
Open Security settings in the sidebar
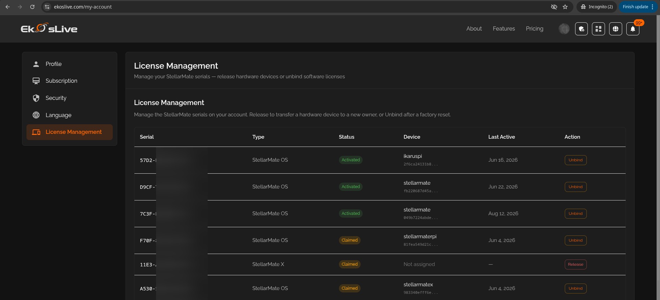69,98
